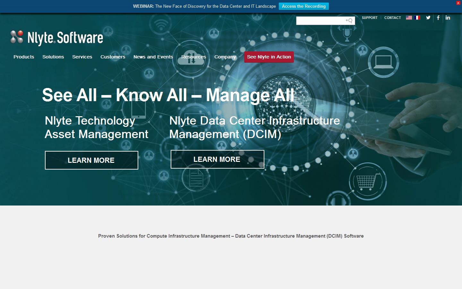Image resolution: width=462 pixels, height=289 pixels.
Task: Open the Company menu item
Action: point(225,57)
